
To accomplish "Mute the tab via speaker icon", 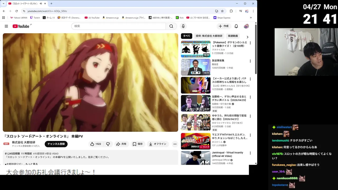I will click(41, 3).
